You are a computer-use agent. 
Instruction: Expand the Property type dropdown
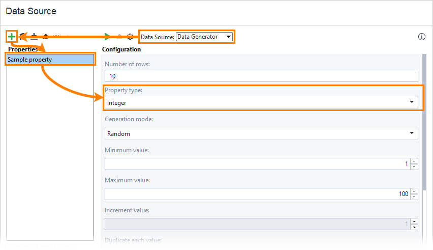(261, 102)
